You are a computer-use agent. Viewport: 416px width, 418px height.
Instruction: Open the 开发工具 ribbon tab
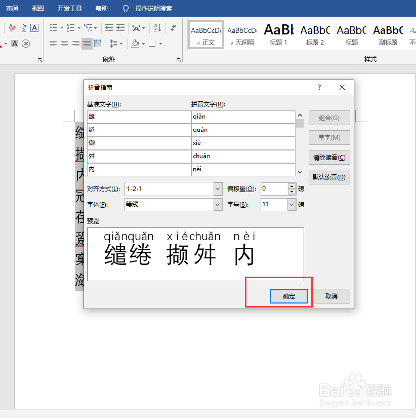click(69, 8)
